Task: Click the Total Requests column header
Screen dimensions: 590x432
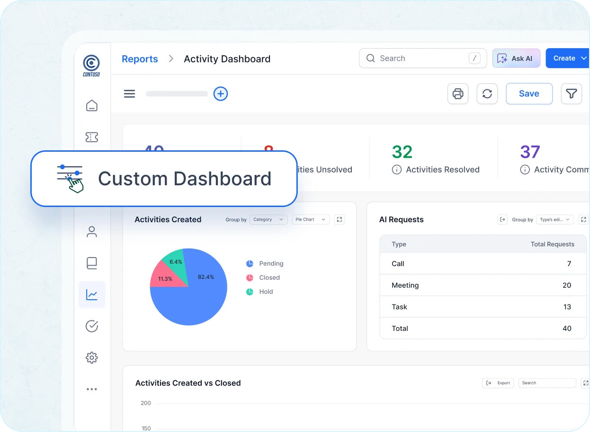Action: click(552, 244)
